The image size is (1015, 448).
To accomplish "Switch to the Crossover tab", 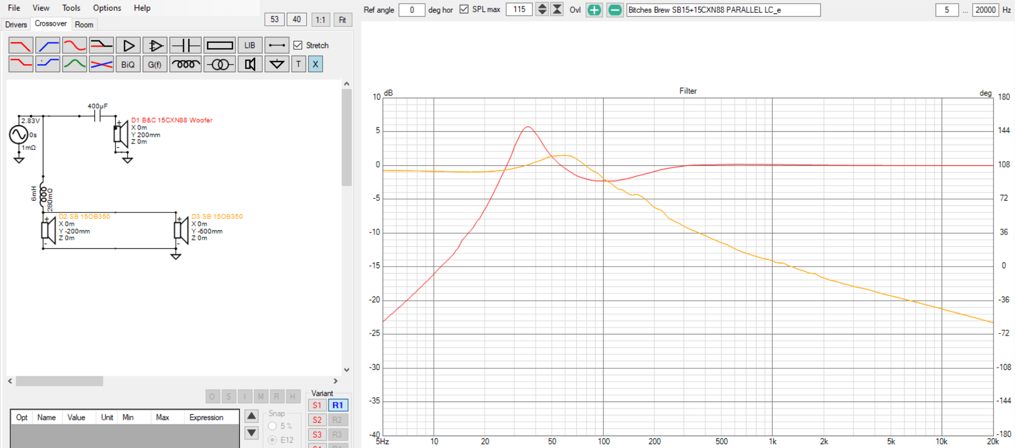I will (51, 24).
